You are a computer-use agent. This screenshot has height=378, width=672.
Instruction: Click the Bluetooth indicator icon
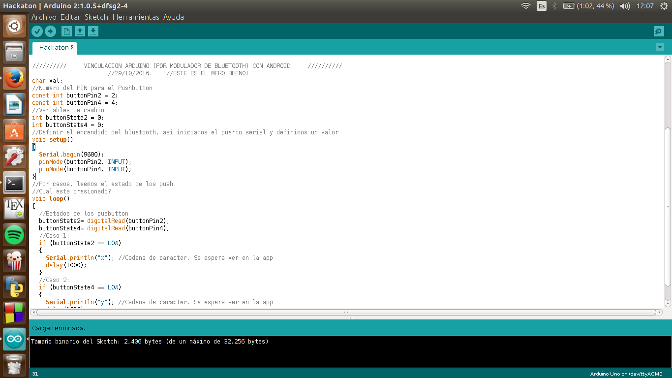point(554,6)
